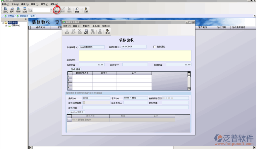This screenshot has height=149, width=257.
Task: Click the 保存 (Save) icon in dialog toolbar
Action: click(x=86, y=32)
